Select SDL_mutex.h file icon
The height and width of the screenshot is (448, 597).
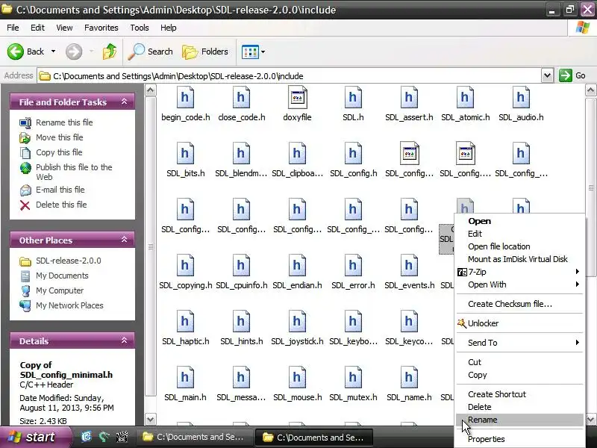[353, 378]
